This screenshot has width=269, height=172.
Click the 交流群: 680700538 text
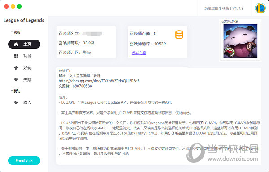click(75, 86)
